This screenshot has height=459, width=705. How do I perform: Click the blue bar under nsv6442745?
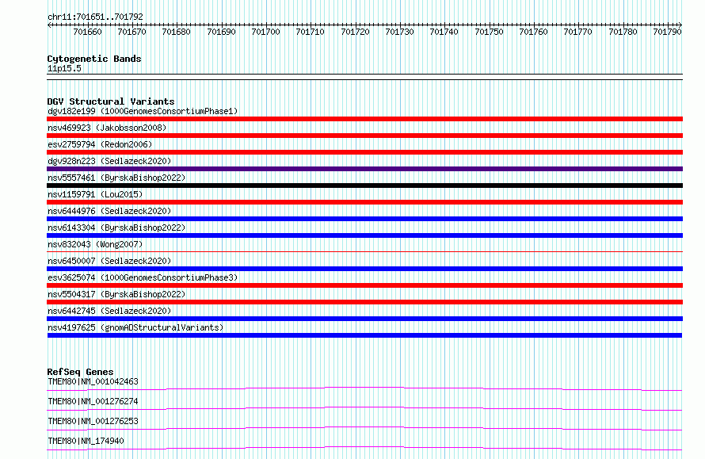pyautogui.click(x=364, y=319)
